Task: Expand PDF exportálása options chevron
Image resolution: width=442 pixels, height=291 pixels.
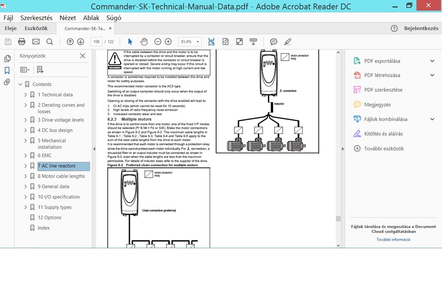Action: (x=432, y=61)
